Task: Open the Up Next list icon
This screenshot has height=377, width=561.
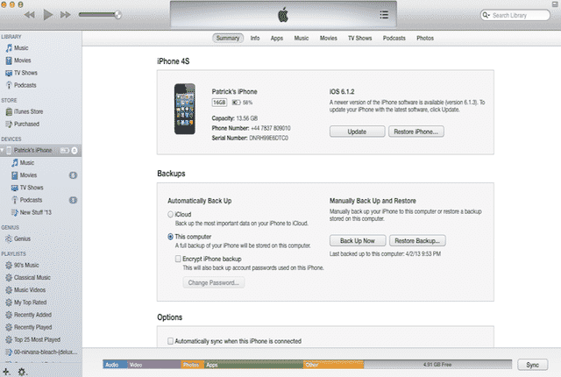Action: pos(384,15)
